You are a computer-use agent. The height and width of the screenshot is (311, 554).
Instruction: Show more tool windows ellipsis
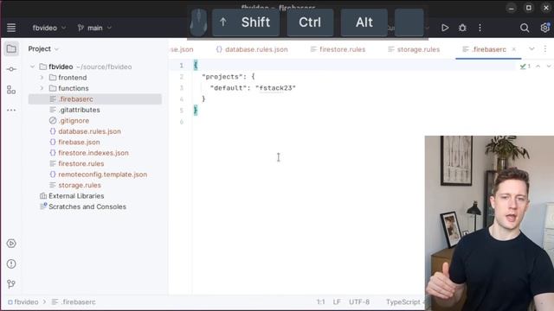click(11, 110)
